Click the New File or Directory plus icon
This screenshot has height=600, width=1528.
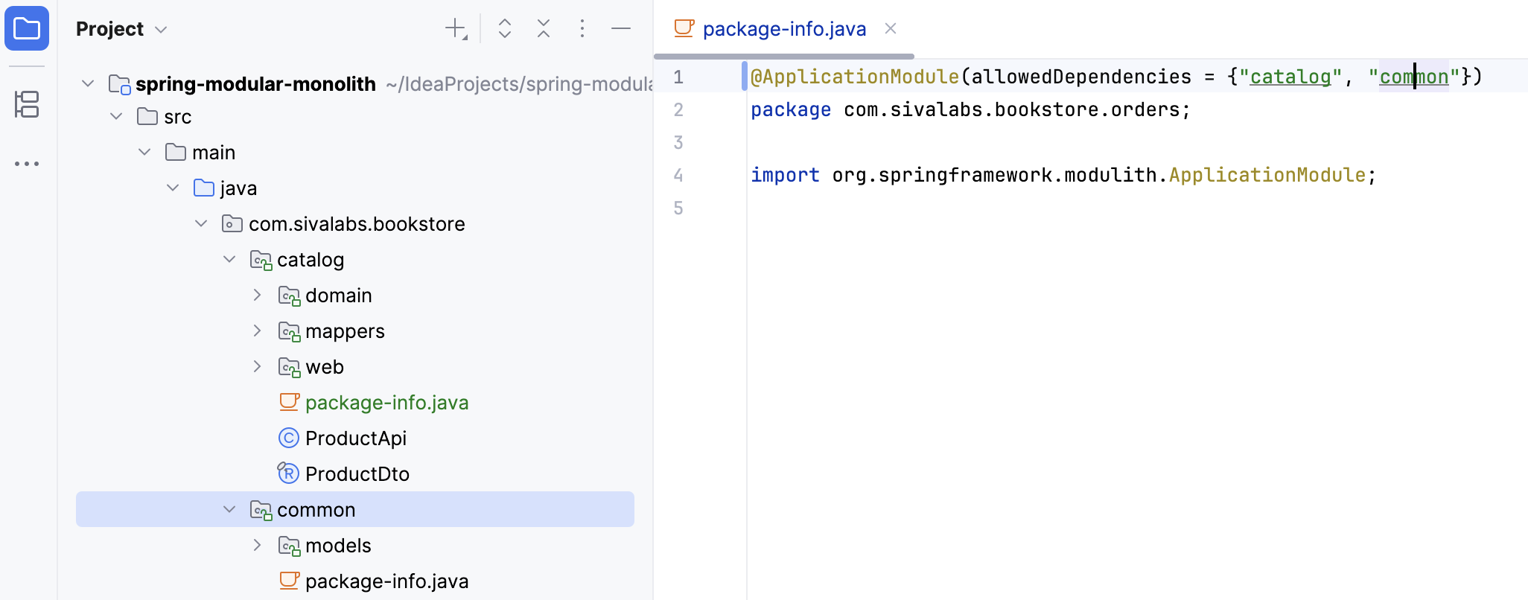point(455,29)
